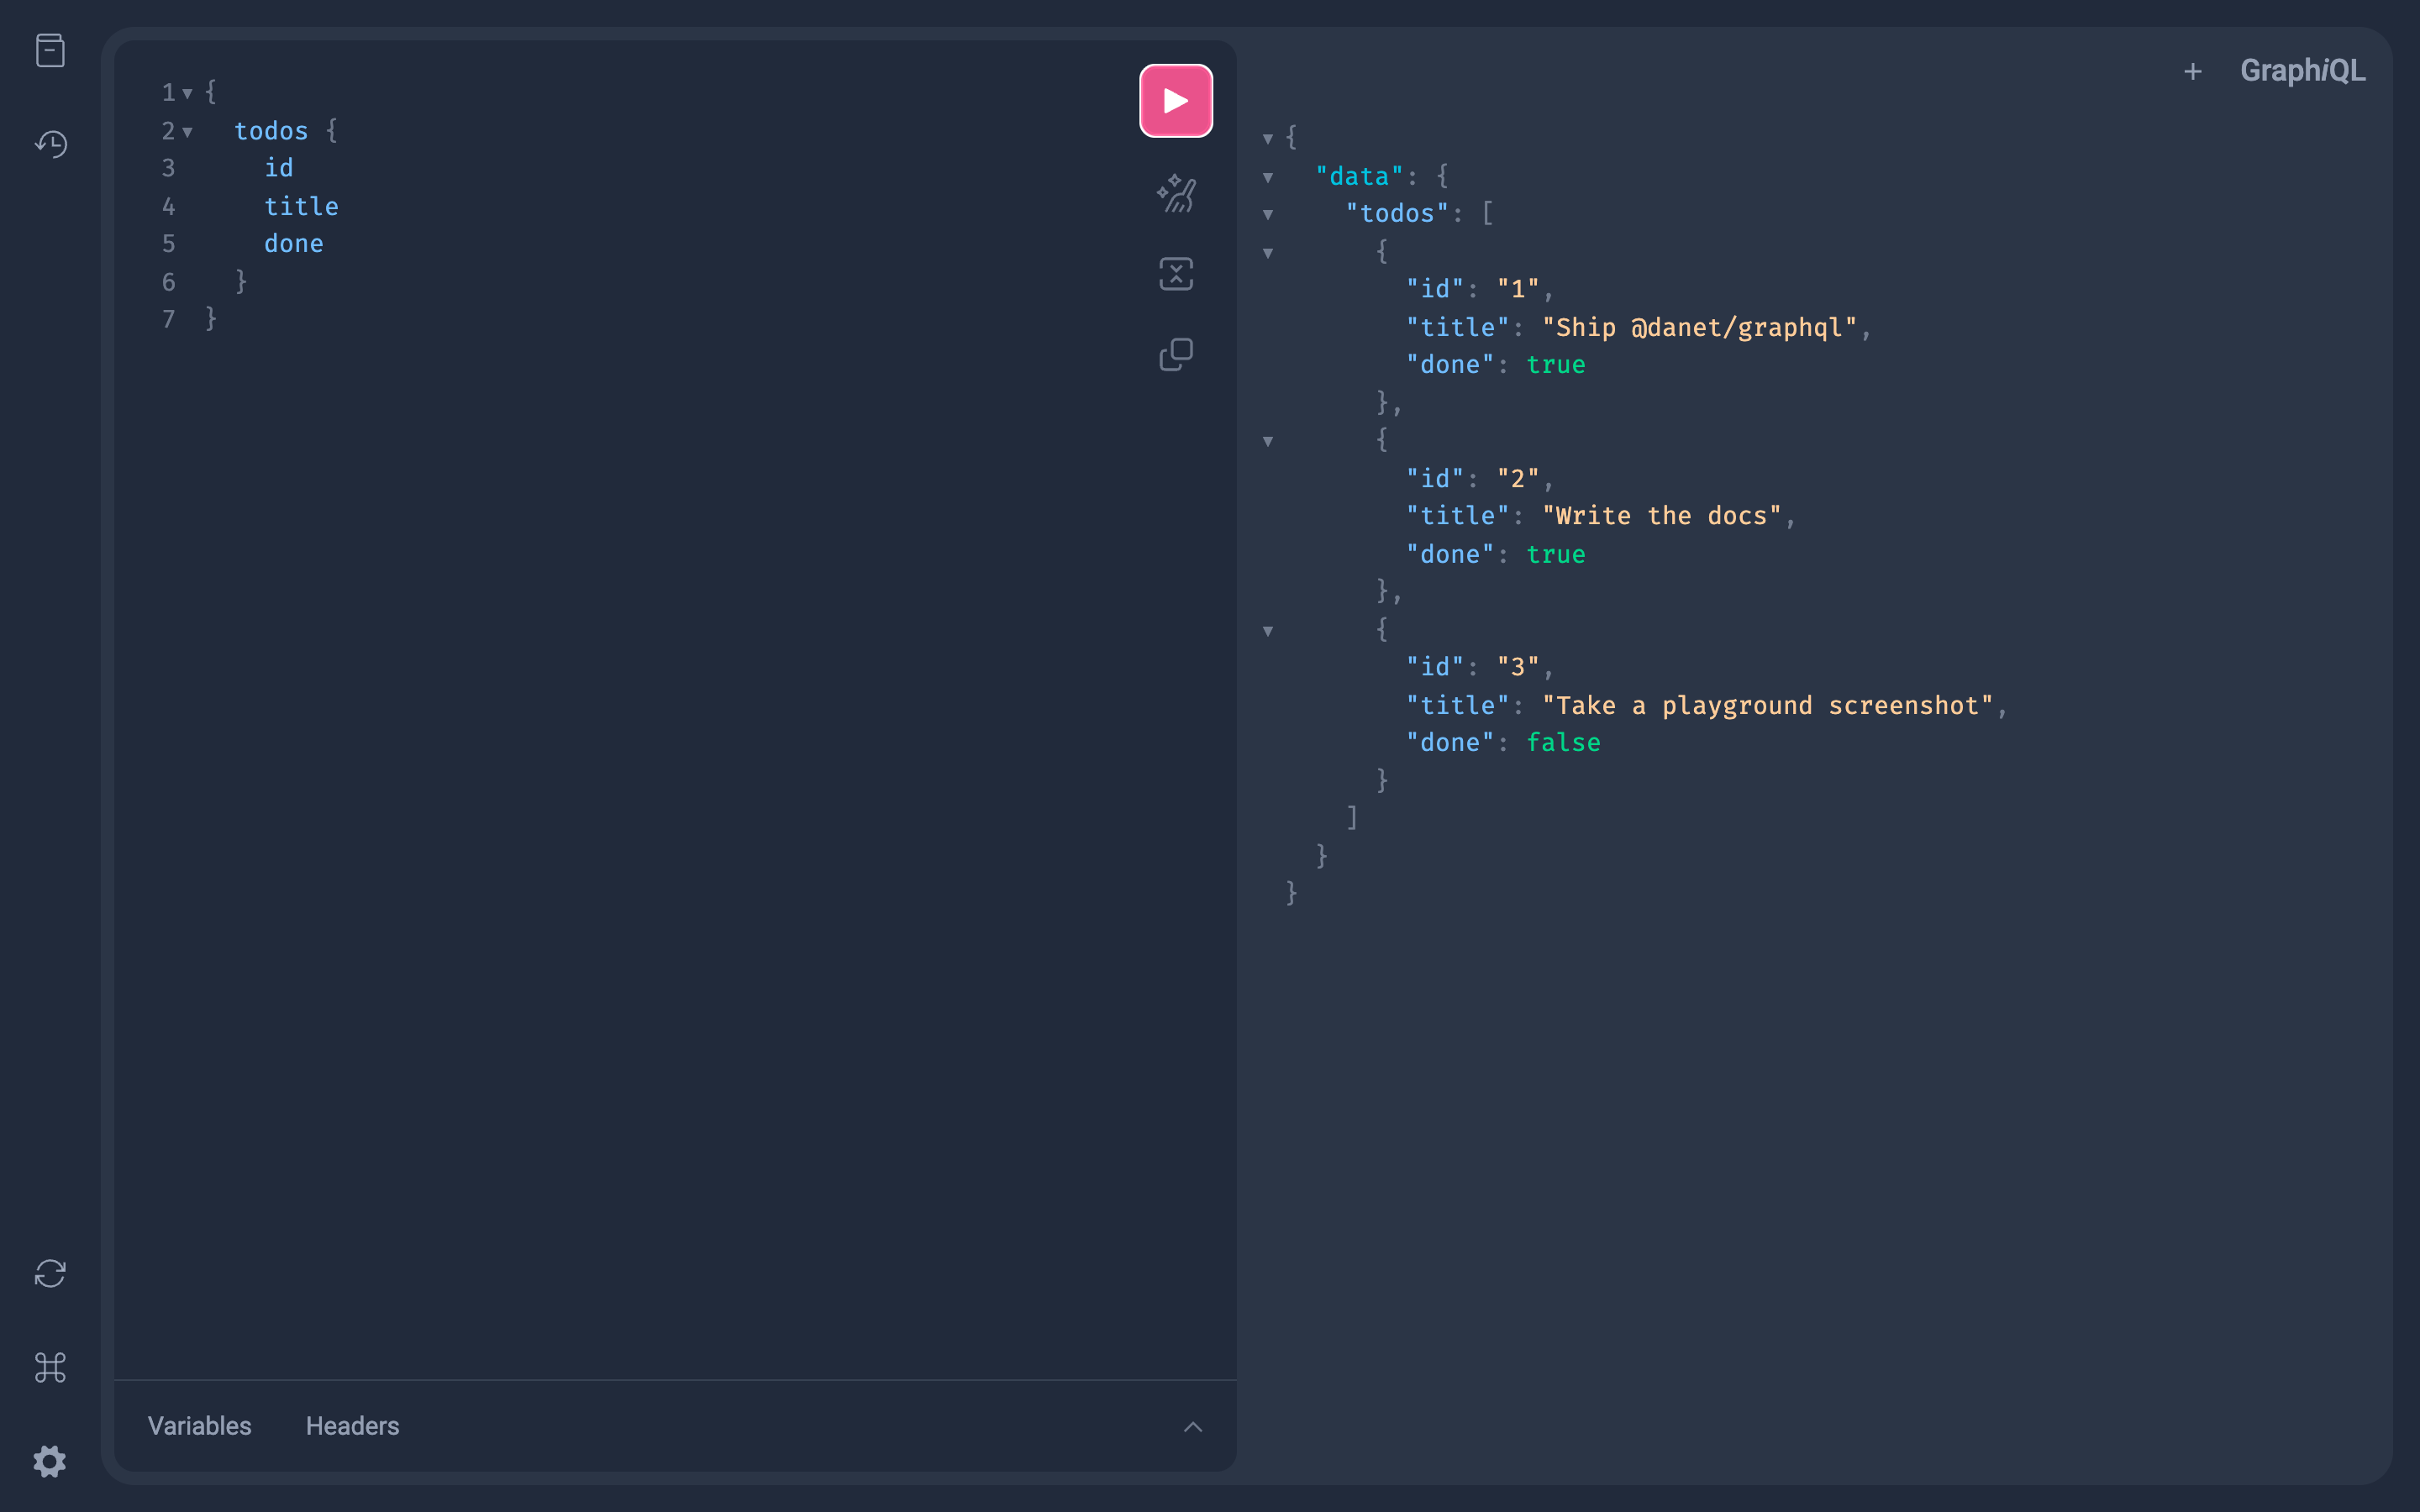Click the false value for done
This screenshot has height=1512, width=2420.
point(1563,743)
